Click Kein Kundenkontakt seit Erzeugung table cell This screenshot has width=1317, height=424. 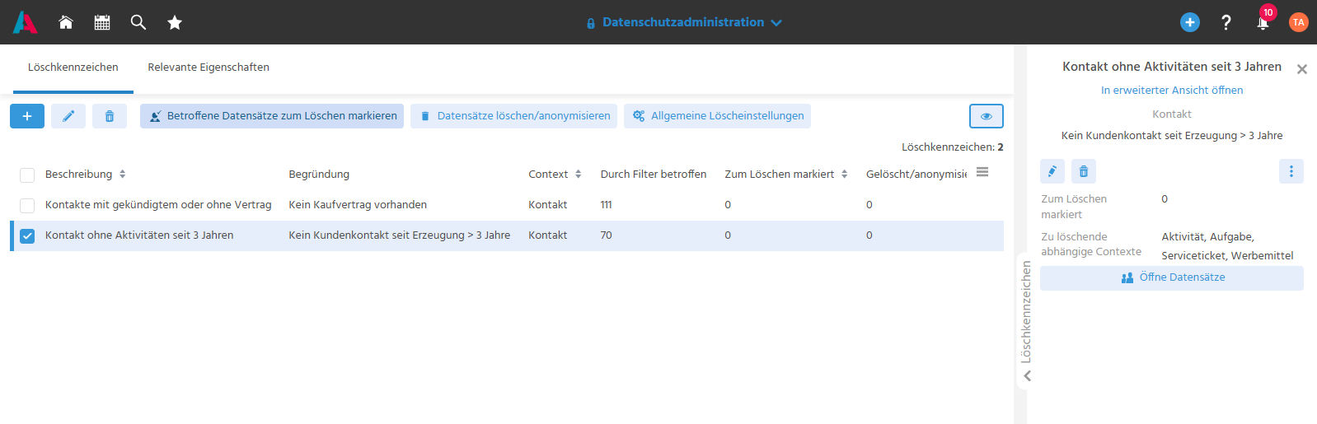point(400,235)
